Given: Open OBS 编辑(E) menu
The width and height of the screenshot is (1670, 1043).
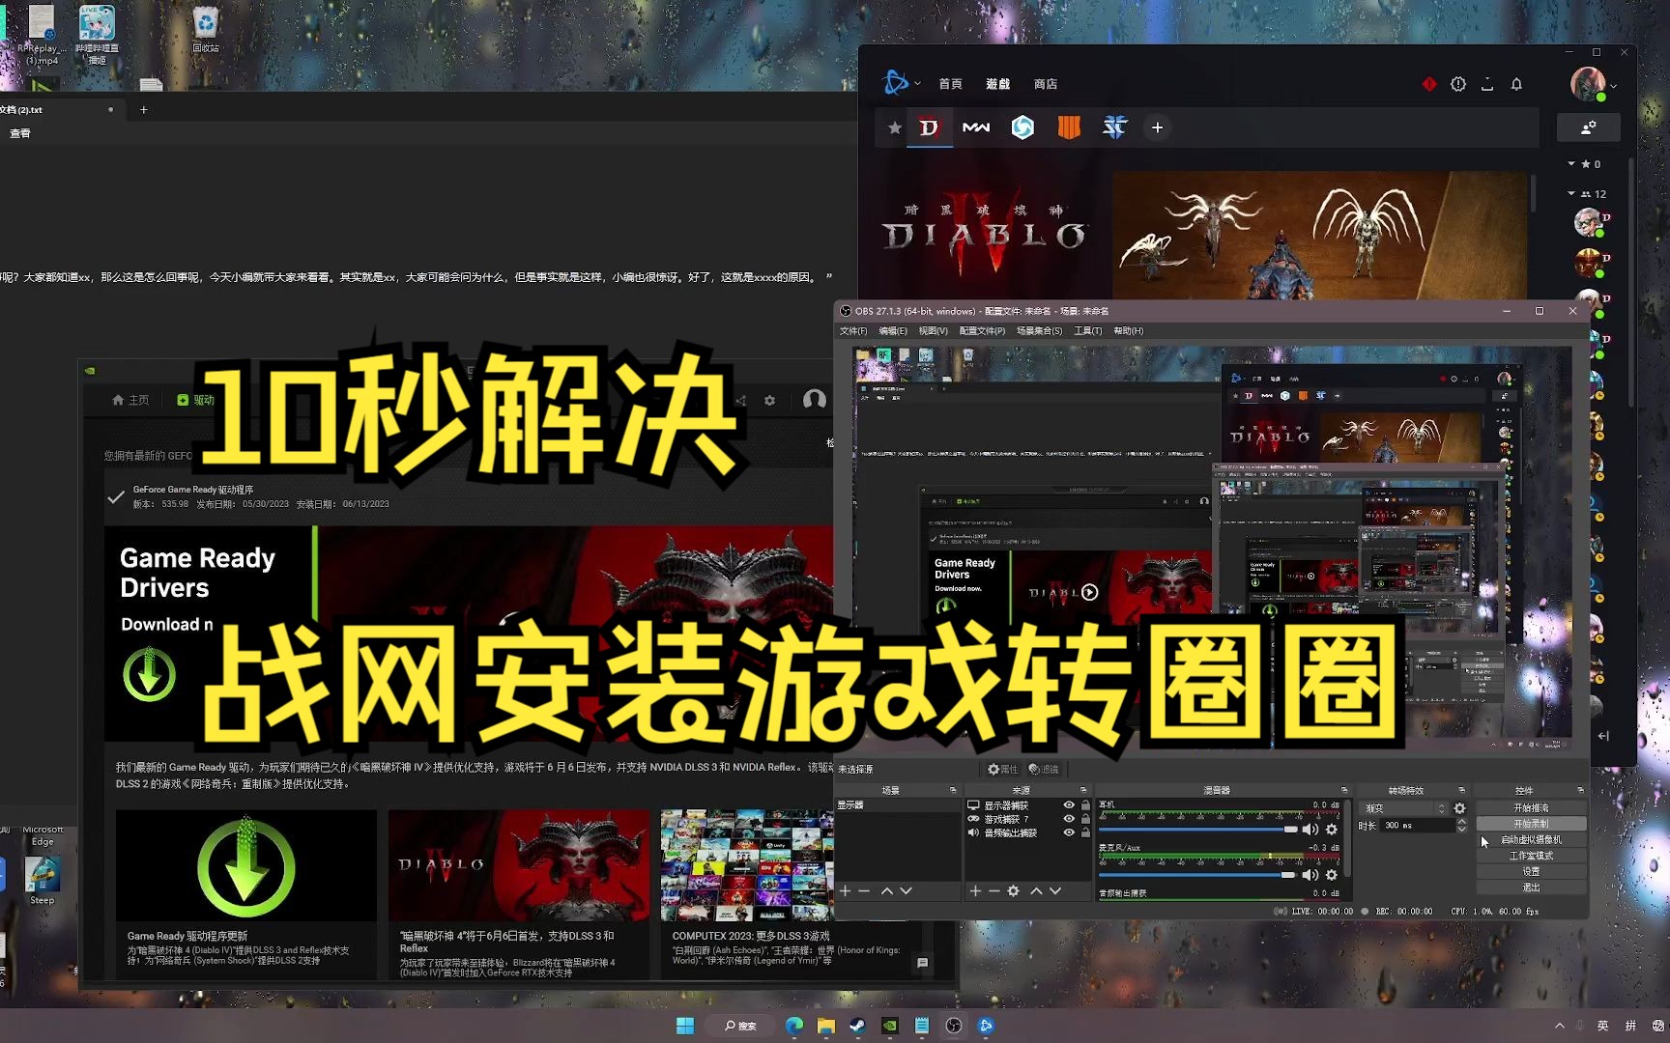Looking at the screenshot, I should point(892,331).
